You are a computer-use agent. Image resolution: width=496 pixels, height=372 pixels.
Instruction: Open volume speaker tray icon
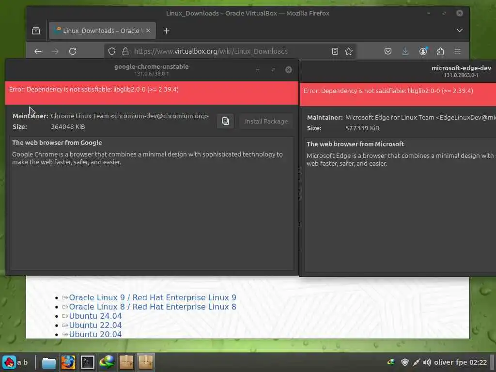(427, 362)
